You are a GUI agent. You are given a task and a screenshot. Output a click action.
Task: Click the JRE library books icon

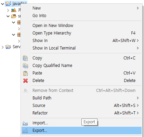click(x=14, y=10)
